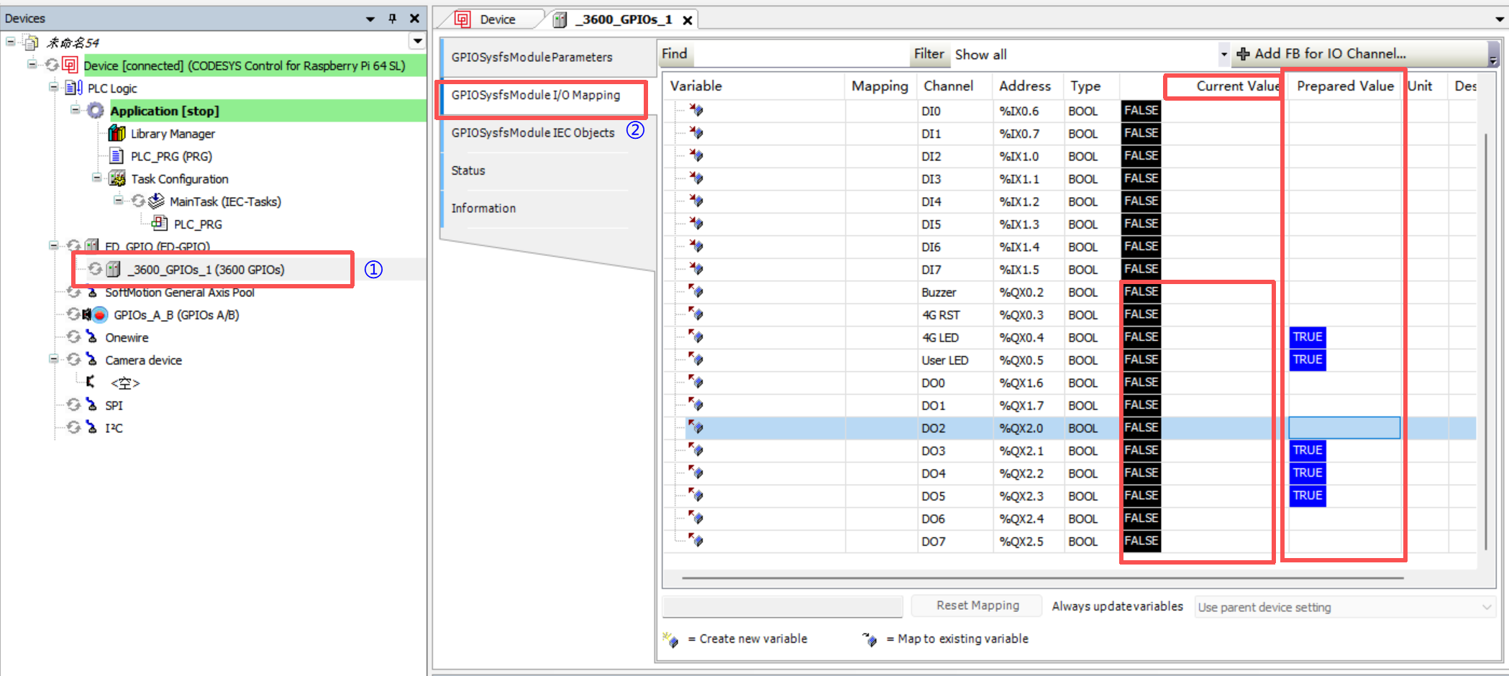The height and width of the screenshot is (676, 1509).
Task: Open the Status tab
Action: (468, 170)
